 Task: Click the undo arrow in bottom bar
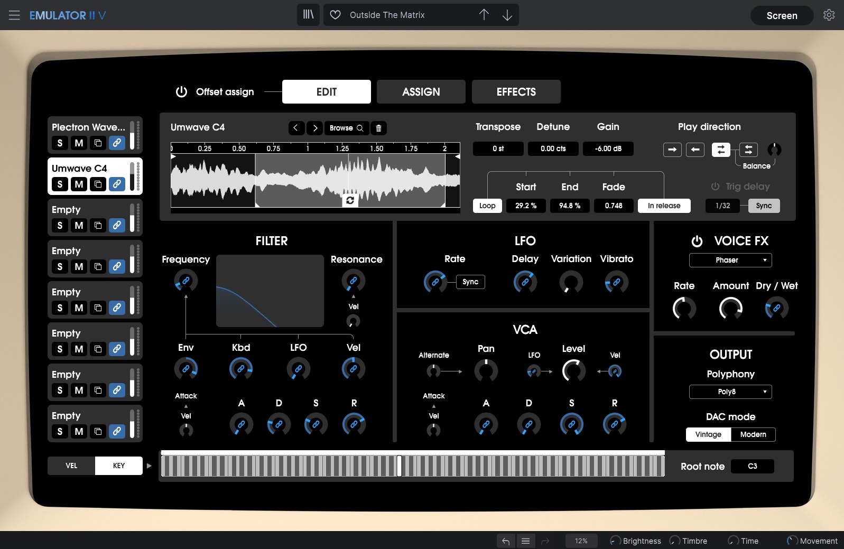pyautogui.click(x=506, y=541)
